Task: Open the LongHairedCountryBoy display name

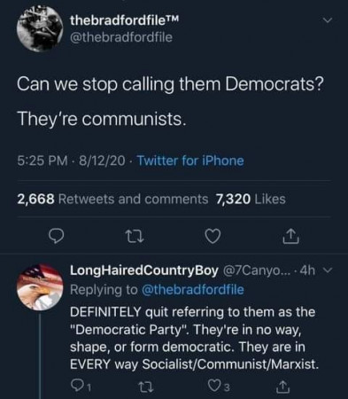Action: coord(144,270)
